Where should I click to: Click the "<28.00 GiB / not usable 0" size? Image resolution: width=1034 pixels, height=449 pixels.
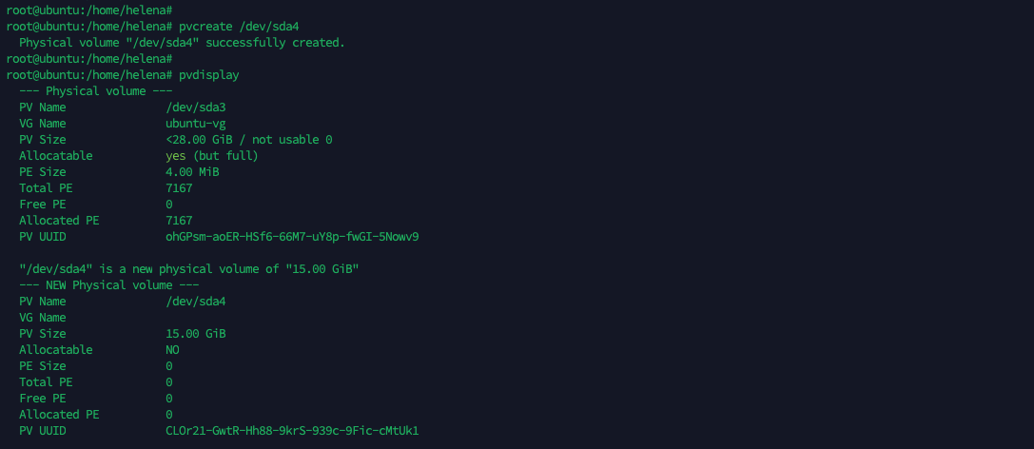pyautogui.click(x=248, y=140)
